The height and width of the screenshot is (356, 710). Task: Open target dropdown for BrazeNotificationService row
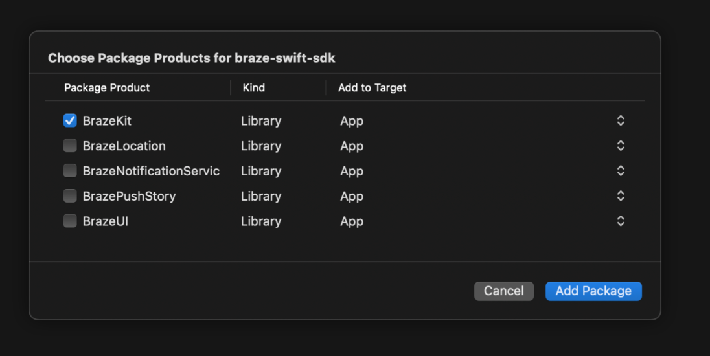[621, 170]
